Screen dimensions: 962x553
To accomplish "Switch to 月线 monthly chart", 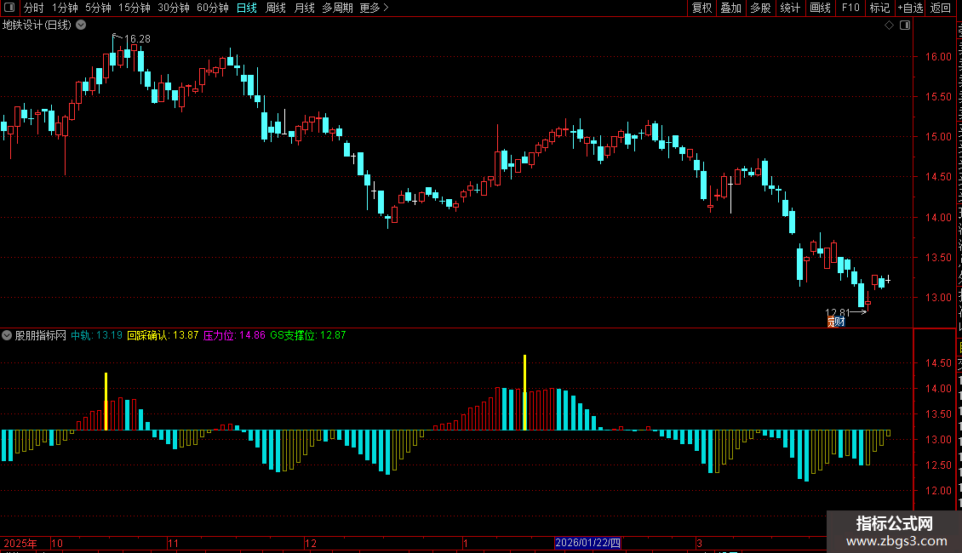I will (x=304, y=8).
